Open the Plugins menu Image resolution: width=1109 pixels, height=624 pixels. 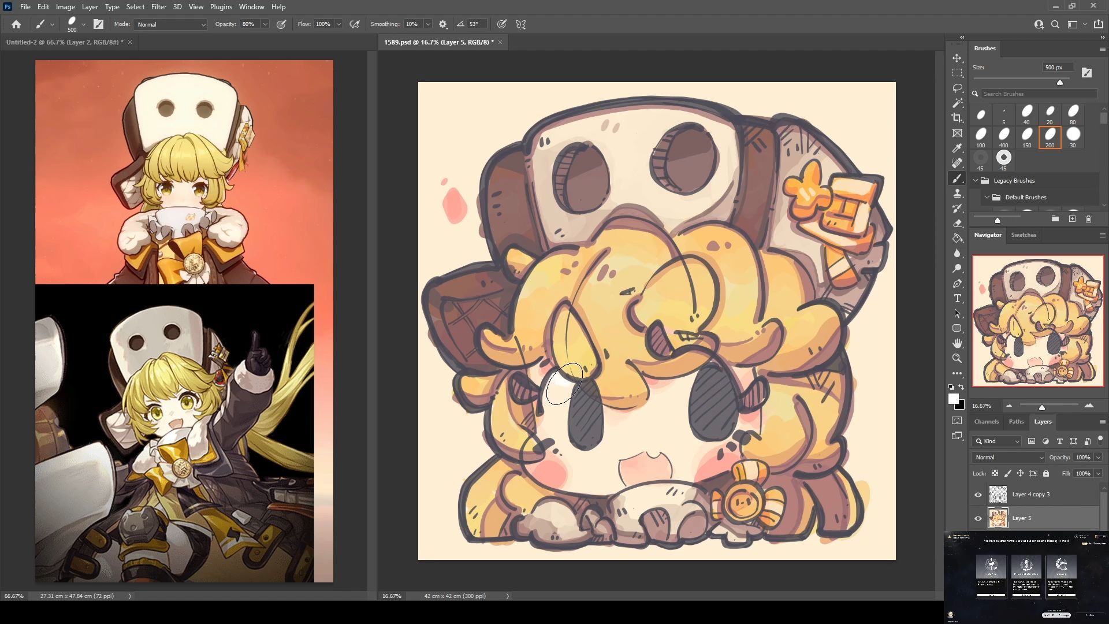[x=221, y=7]
